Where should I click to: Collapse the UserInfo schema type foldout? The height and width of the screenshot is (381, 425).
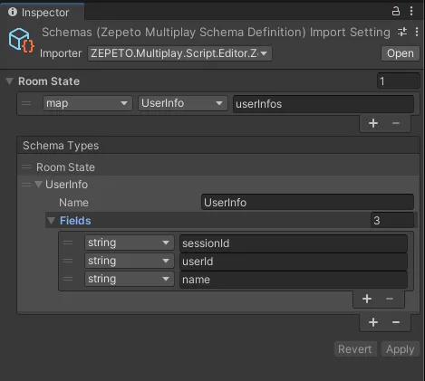click(x=38, y=185)
